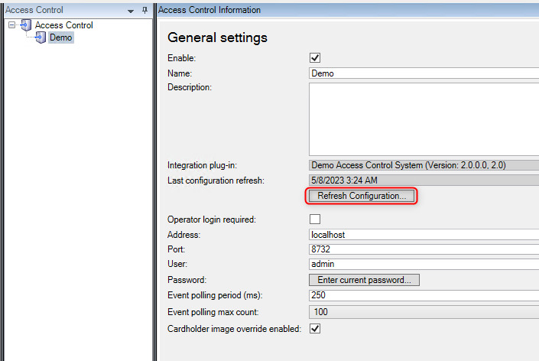The height and width of the screenshot is (361, 539).
Task: Click the Port field showing 8732
Action: pos(423,249)
